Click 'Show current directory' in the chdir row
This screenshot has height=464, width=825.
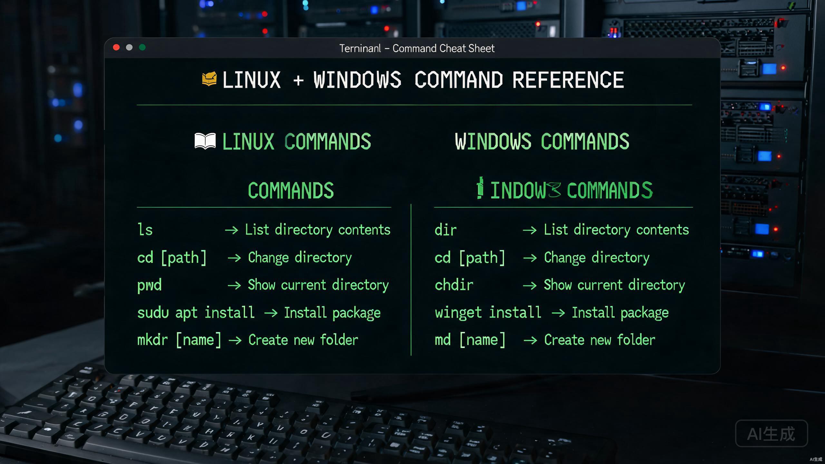(615, 285)
